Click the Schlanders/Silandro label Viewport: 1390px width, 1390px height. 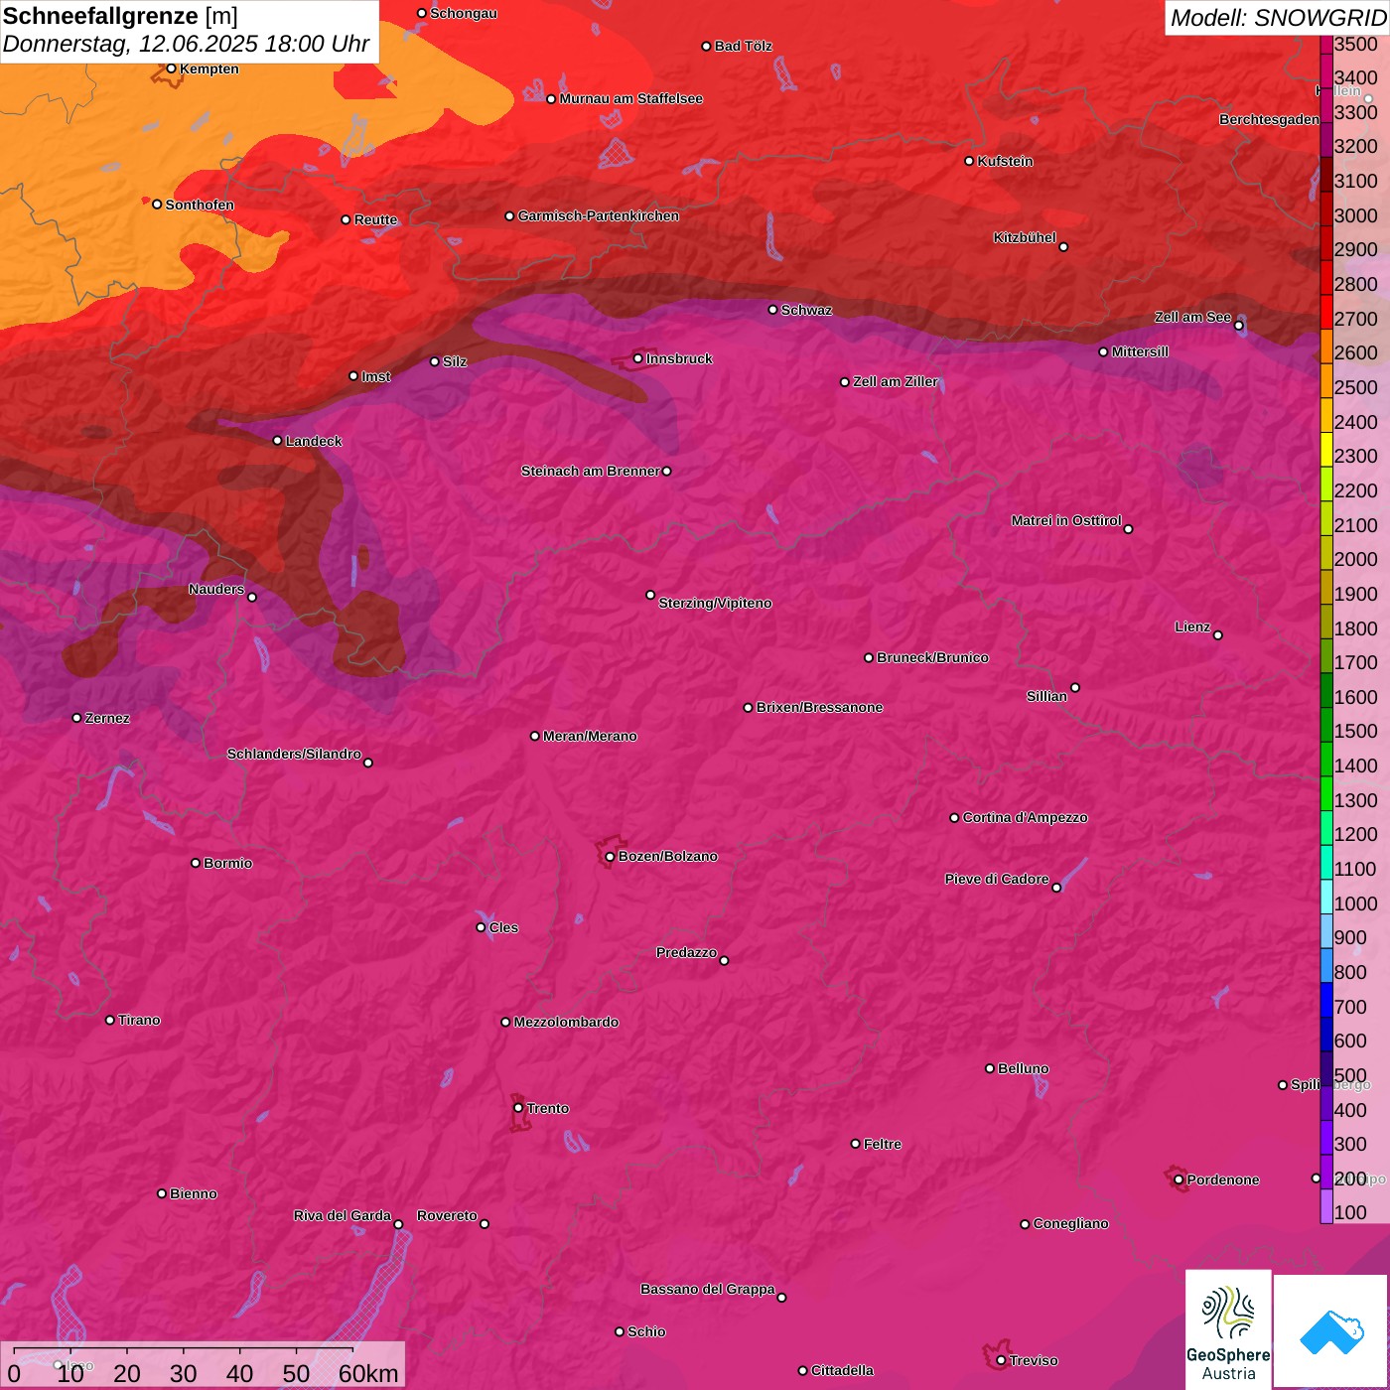pos(294,754)
